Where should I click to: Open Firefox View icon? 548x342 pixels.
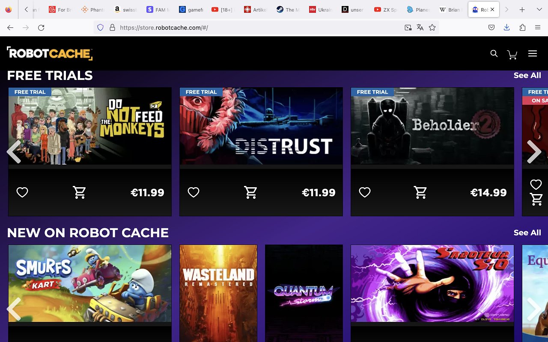click(9, 9)
